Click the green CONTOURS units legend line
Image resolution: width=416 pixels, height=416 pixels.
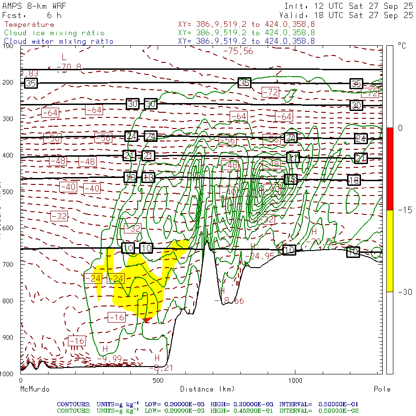[x=208, y=411]
